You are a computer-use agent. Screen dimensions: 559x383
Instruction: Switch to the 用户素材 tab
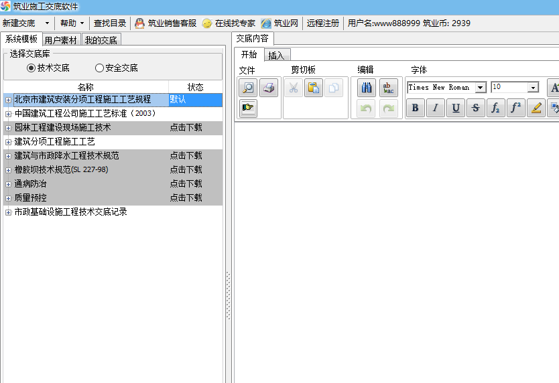point(61,40)
